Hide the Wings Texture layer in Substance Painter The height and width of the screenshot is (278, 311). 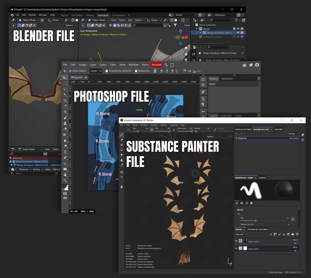pos(236,241)
